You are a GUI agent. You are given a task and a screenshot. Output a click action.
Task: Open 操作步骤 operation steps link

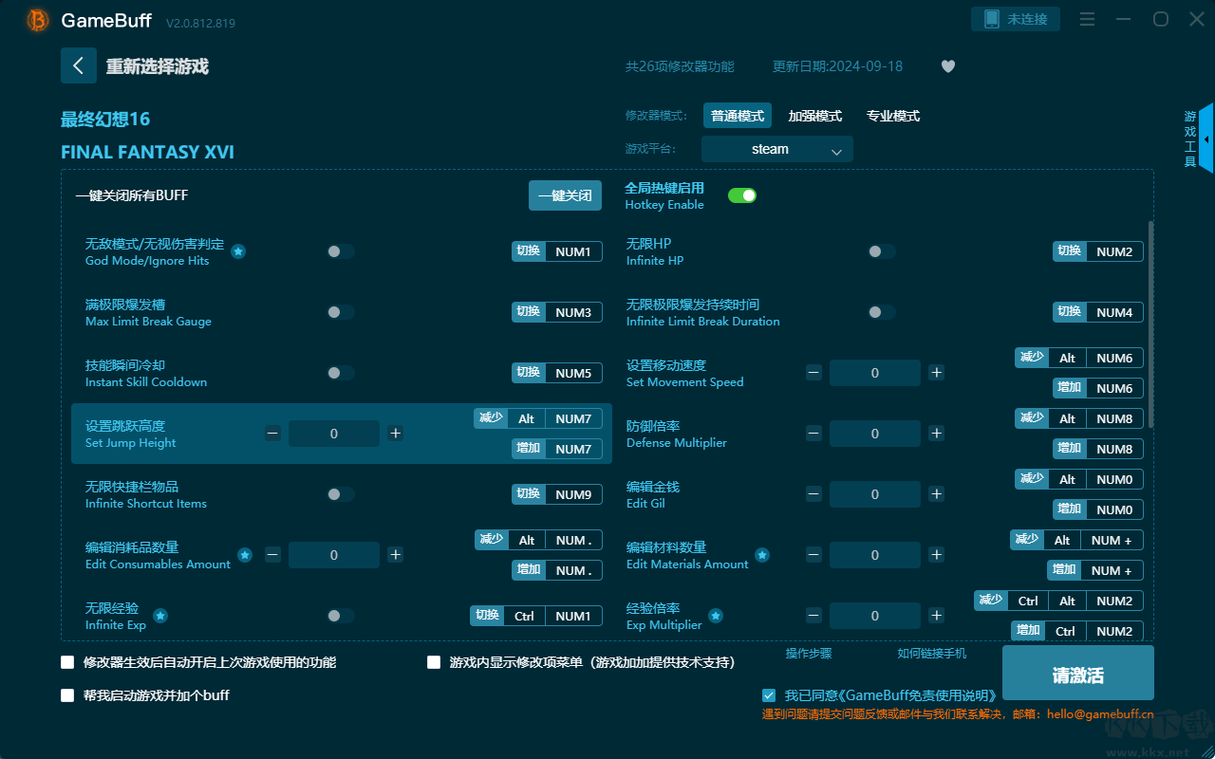[x=809, y=654]
